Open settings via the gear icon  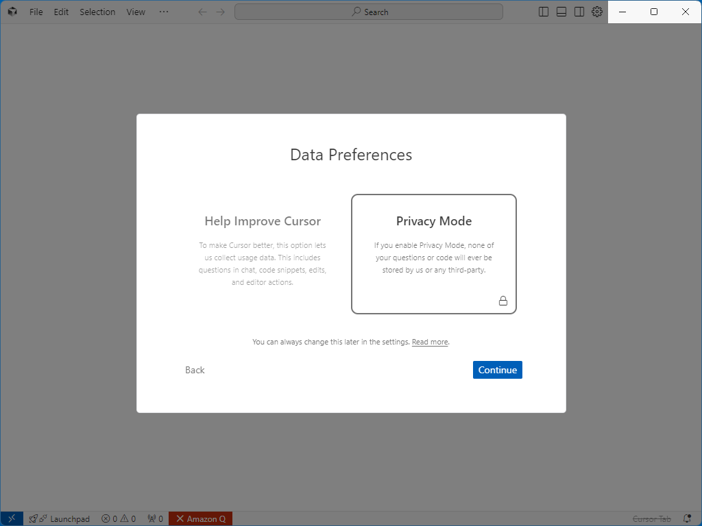[597, 12]
